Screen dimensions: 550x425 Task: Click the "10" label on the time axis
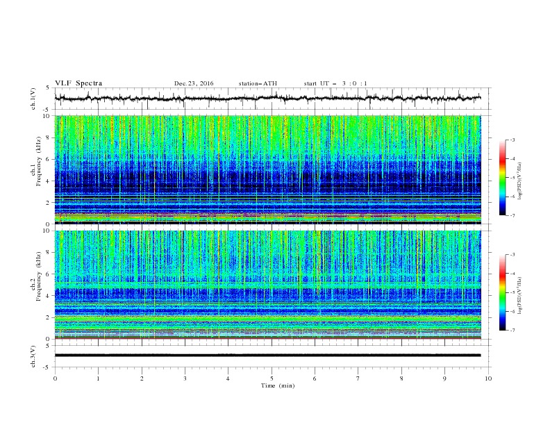click(488, 378)
